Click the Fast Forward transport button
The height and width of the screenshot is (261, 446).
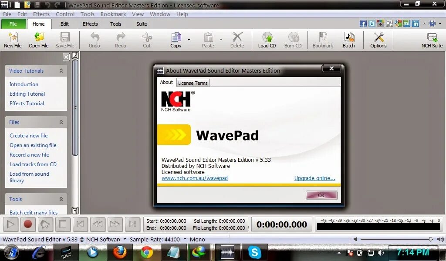115,224
